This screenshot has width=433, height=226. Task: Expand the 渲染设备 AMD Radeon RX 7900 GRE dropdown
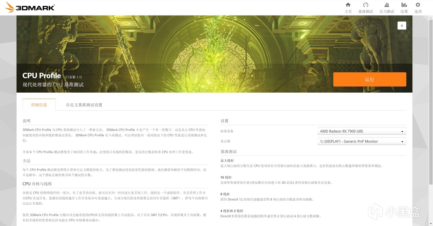pyautogui.click(x=362, y=131)
